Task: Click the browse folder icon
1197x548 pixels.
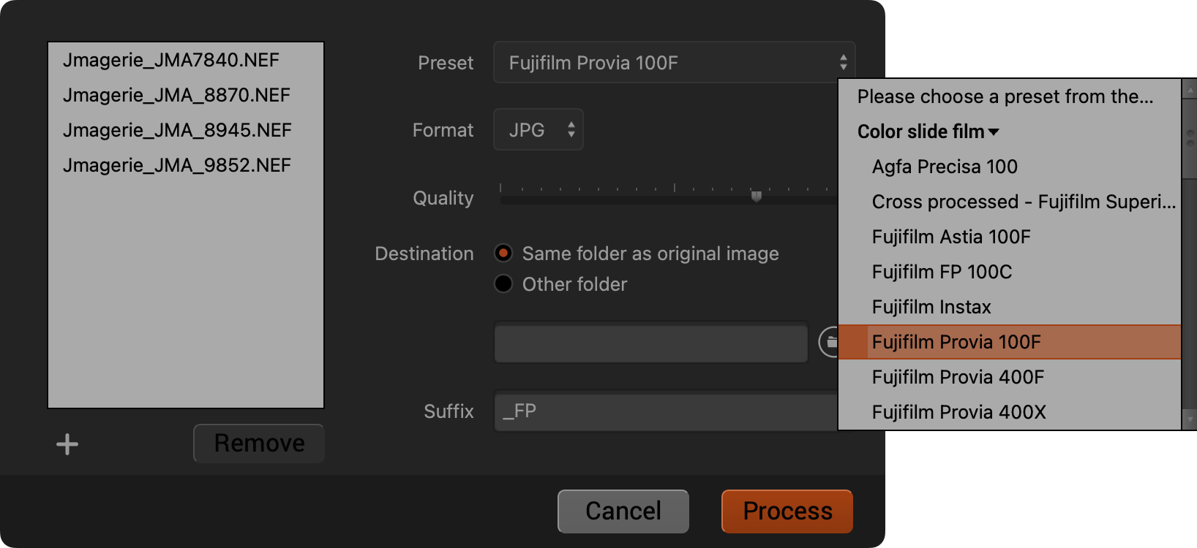Action: tap(829, 342)
